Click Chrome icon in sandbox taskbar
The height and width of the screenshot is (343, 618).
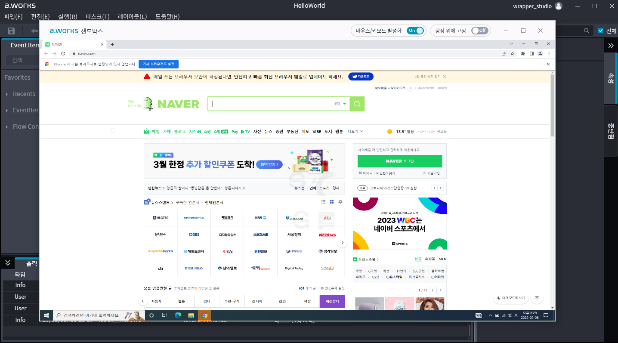pyautogui.click(x=204, y=315)
